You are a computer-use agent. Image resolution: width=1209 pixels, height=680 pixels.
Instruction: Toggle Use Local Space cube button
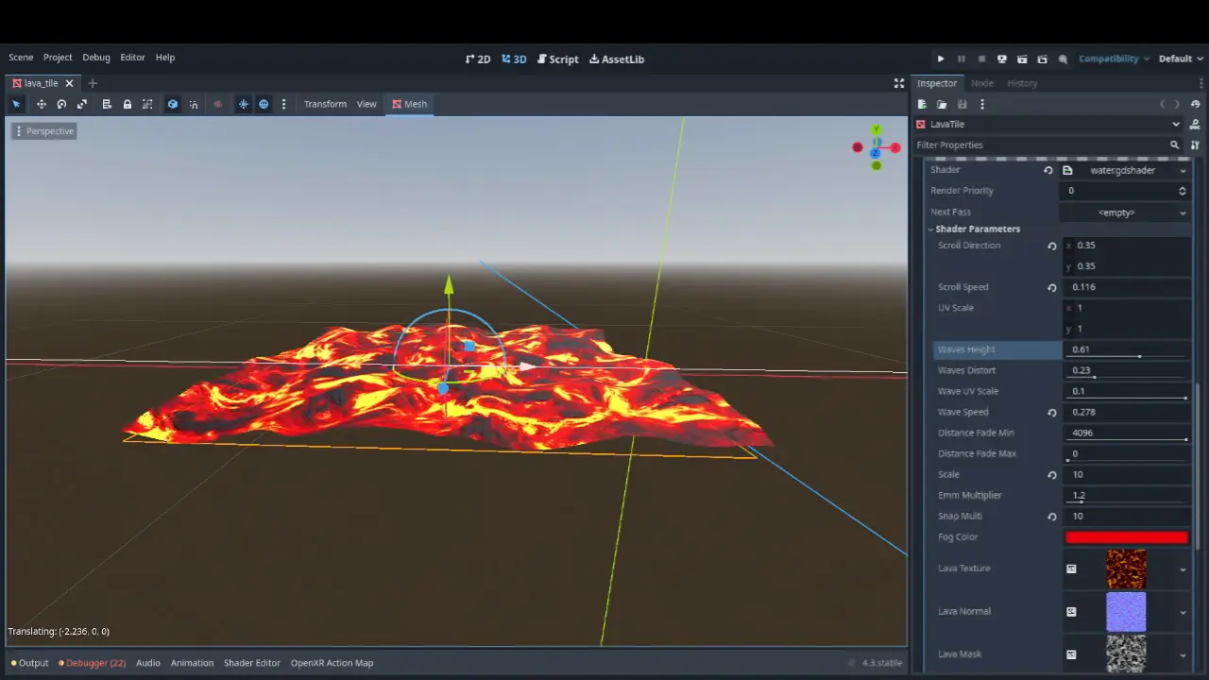point(173,104)
